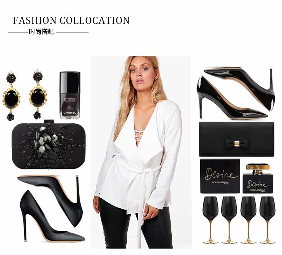The height and width of the screenshot is (255, 282).
Task: Open the beaded black clutch bag image
Action: [49, 145]
